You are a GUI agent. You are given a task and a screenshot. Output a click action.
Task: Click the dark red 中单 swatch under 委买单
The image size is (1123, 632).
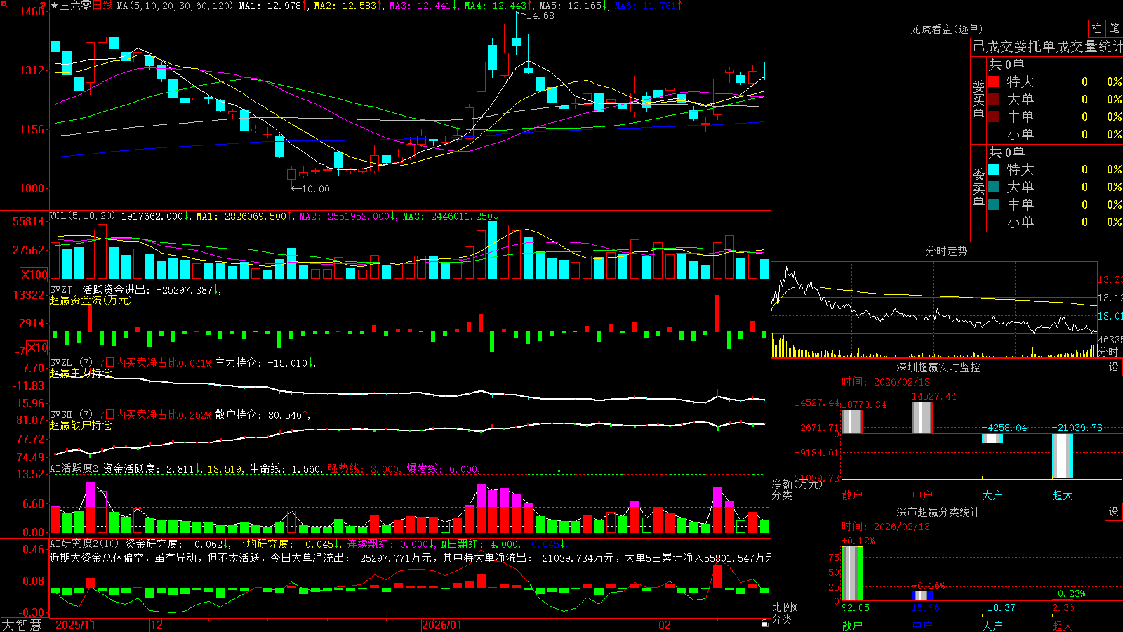[x=994, y=117]
